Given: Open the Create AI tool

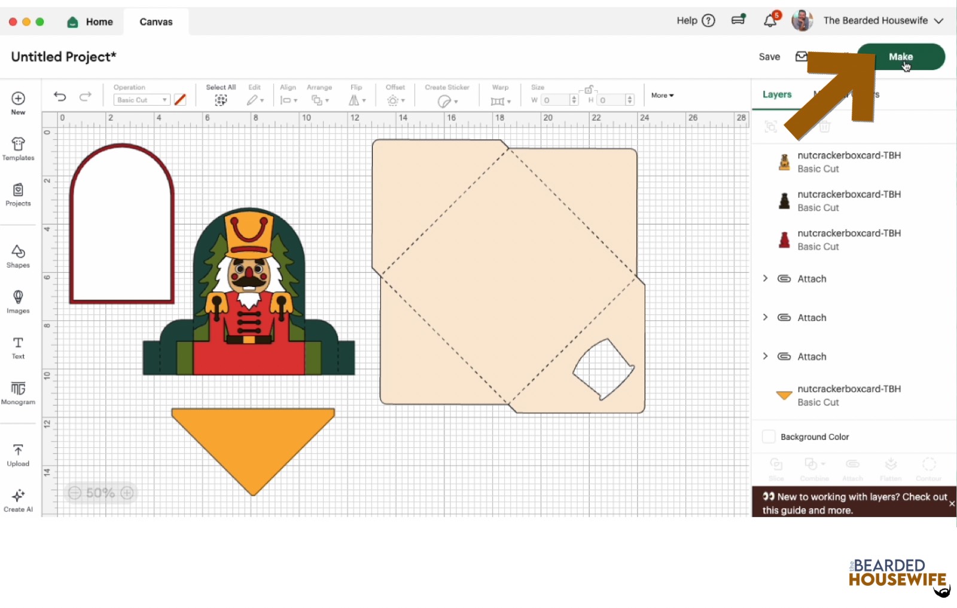Looking at the screenshot, I should [18, 500].
